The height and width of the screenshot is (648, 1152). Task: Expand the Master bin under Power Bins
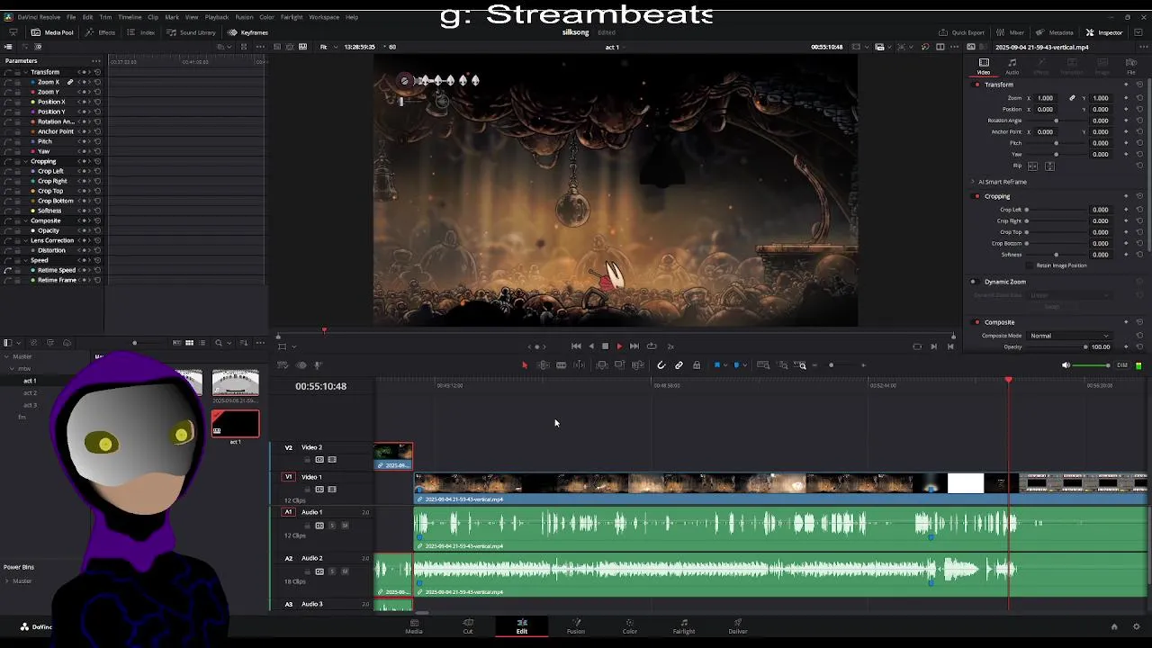point(7,580)
